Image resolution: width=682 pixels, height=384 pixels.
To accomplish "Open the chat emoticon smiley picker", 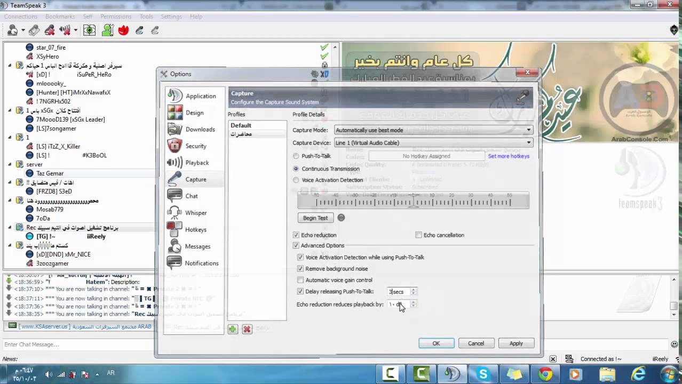I will click(x=674, y=345).
